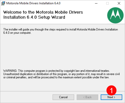Click the 'The installer will guide you' paragraph
This screenshot has width=125, height=103.
(61, 31)
